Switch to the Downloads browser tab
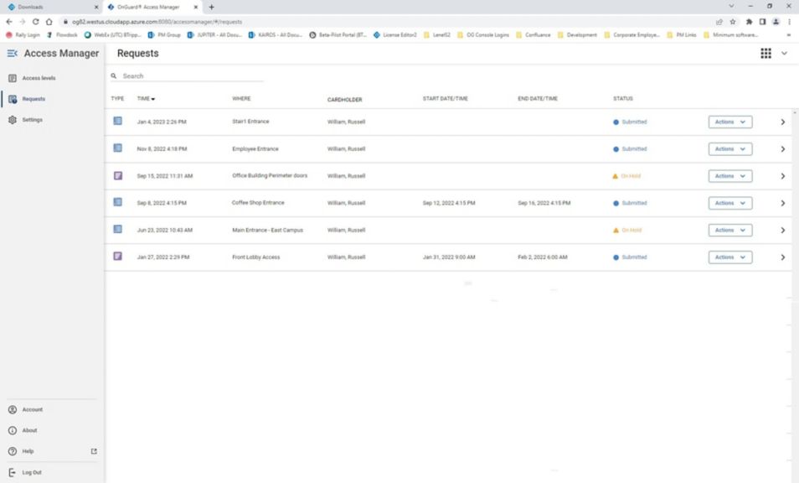 click(50, 7)
